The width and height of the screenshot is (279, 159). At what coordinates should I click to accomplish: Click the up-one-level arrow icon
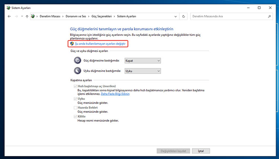(27, 17)
